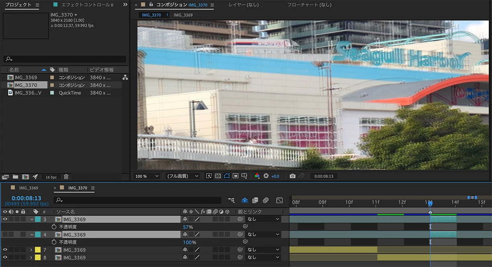Select IMG_3369 breadcrumb in composition navigator
The image size is (492, 267).
(x=183, y=15)
